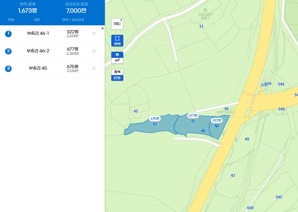Toggle the 면적 area measuring tool

tap(117, 41)
